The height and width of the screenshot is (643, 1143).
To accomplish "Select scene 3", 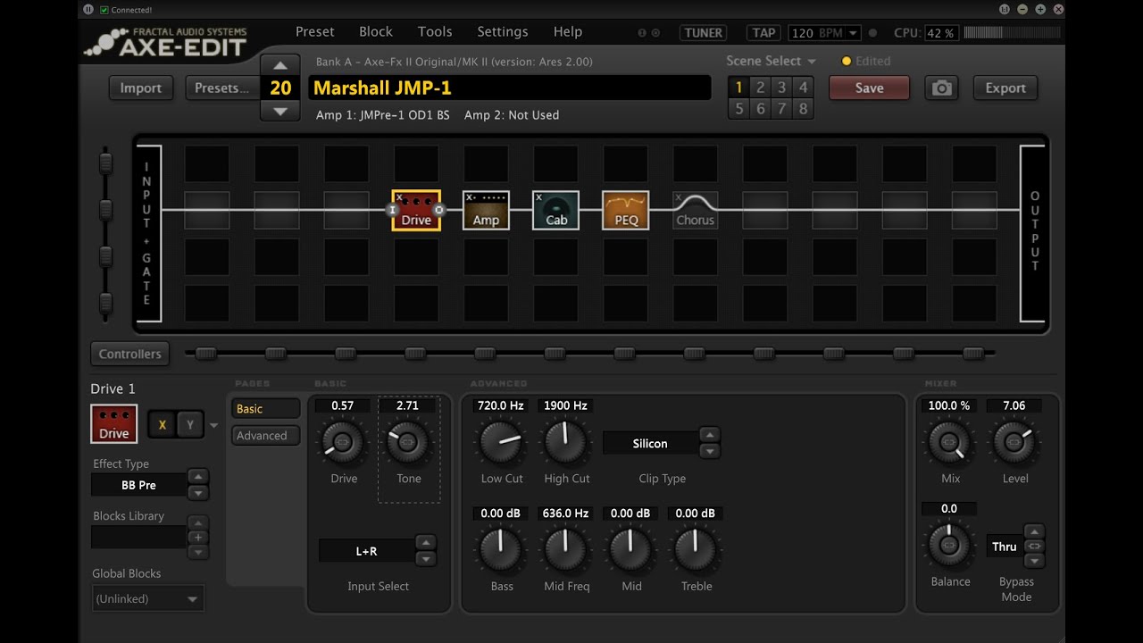I will (x=781, y=88).
